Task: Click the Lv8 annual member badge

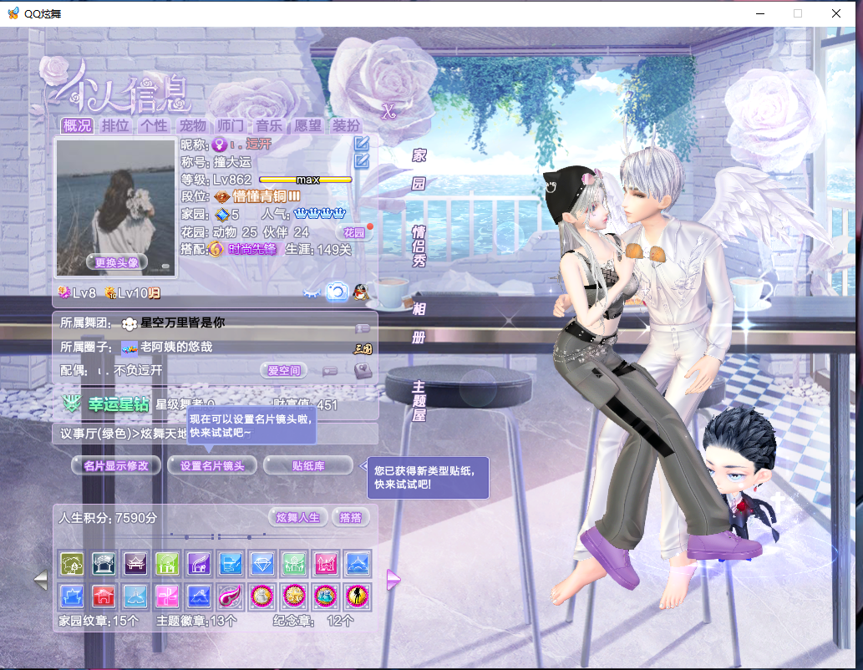Action: click(x=77, y=293)
